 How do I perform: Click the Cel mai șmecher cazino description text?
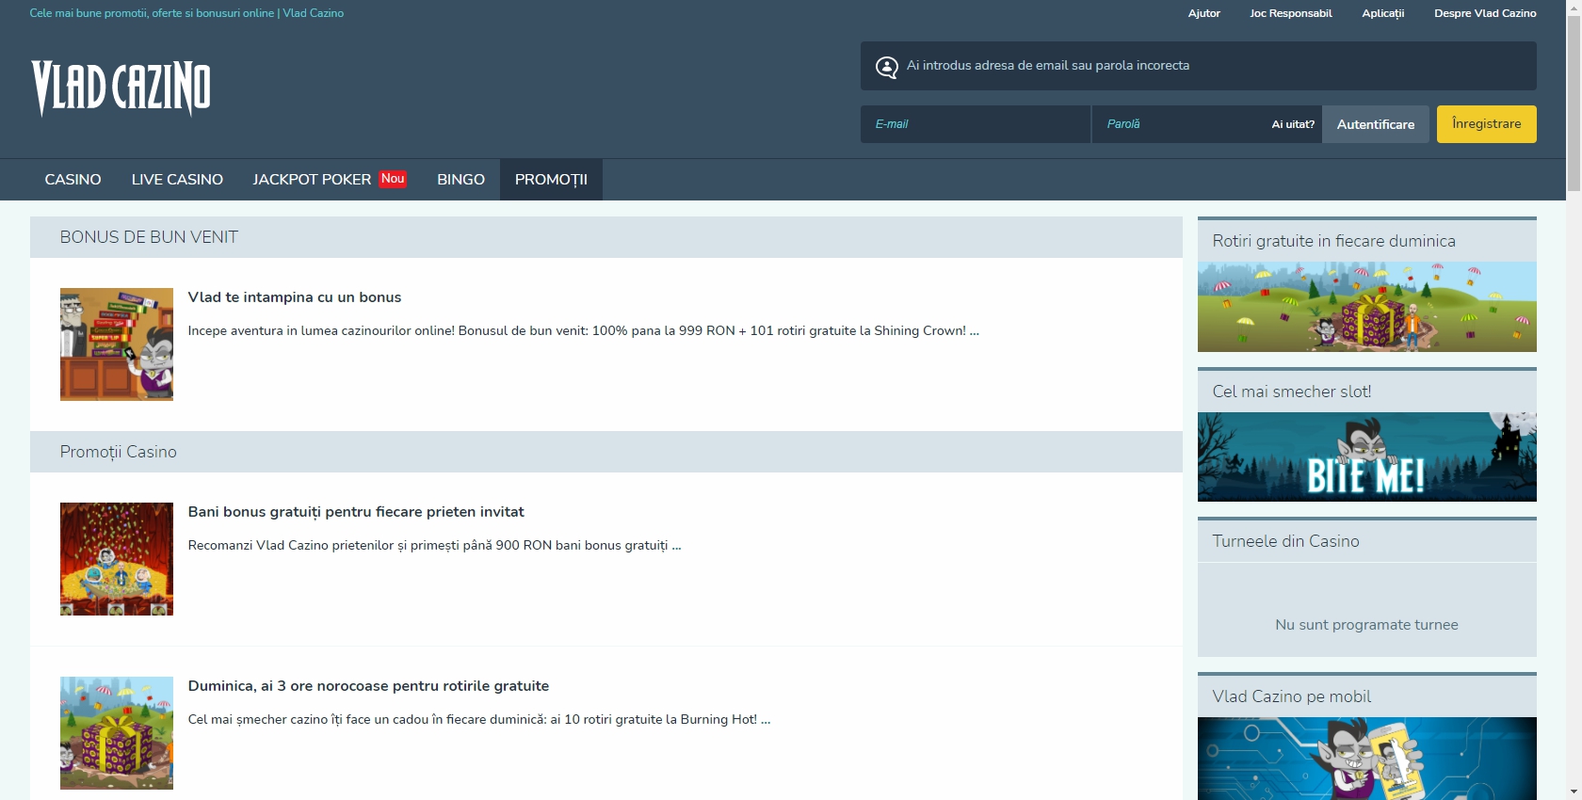[479, 720]
